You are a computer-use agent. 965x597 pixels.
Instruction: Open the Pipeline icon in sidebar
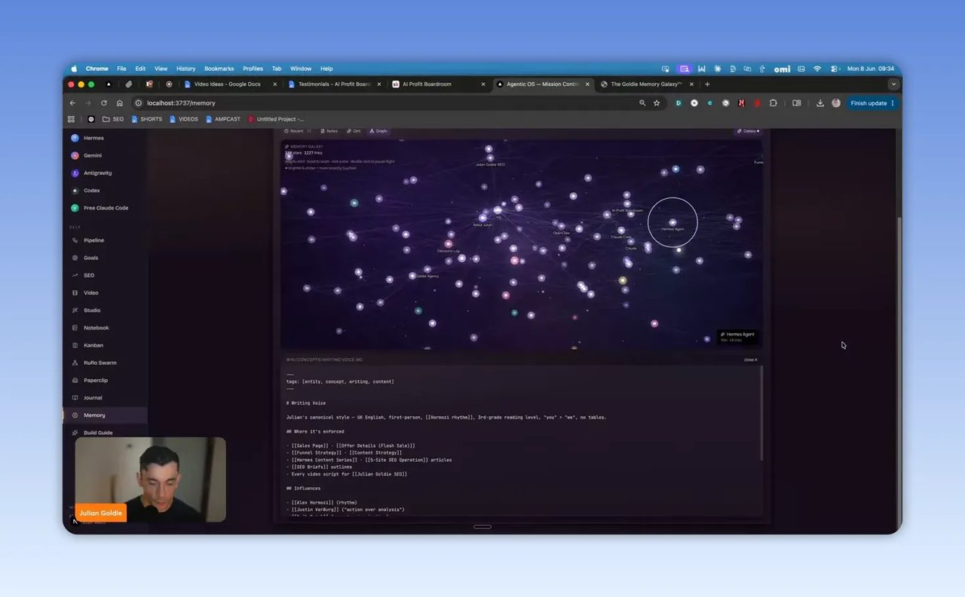coord(75,240)
